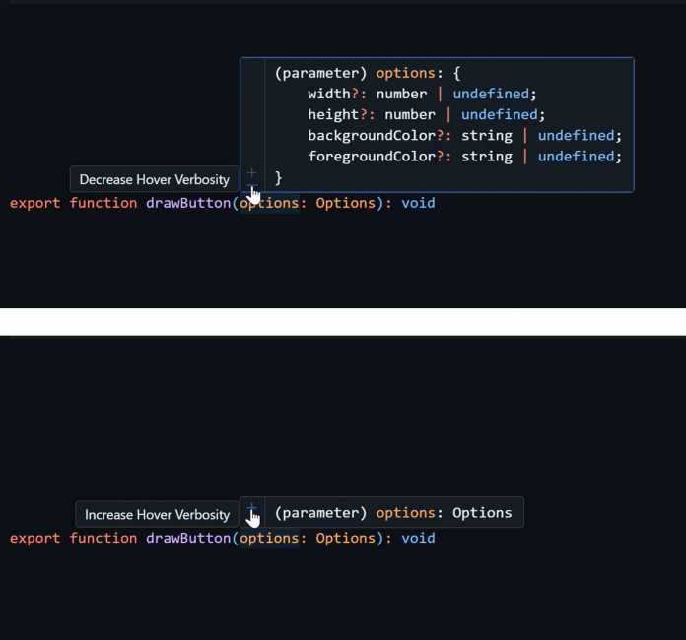The height and width of the screenshot is (640, 686).
Task: Click the 'export' keyword in the lower editor
Action: coord(35,539)
